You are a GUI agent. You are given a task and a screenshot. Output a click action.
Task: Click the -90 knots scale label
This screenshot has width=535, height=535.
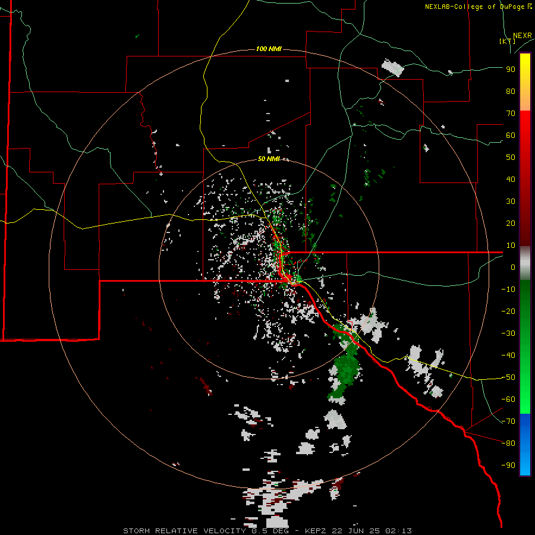click(508, 465)
